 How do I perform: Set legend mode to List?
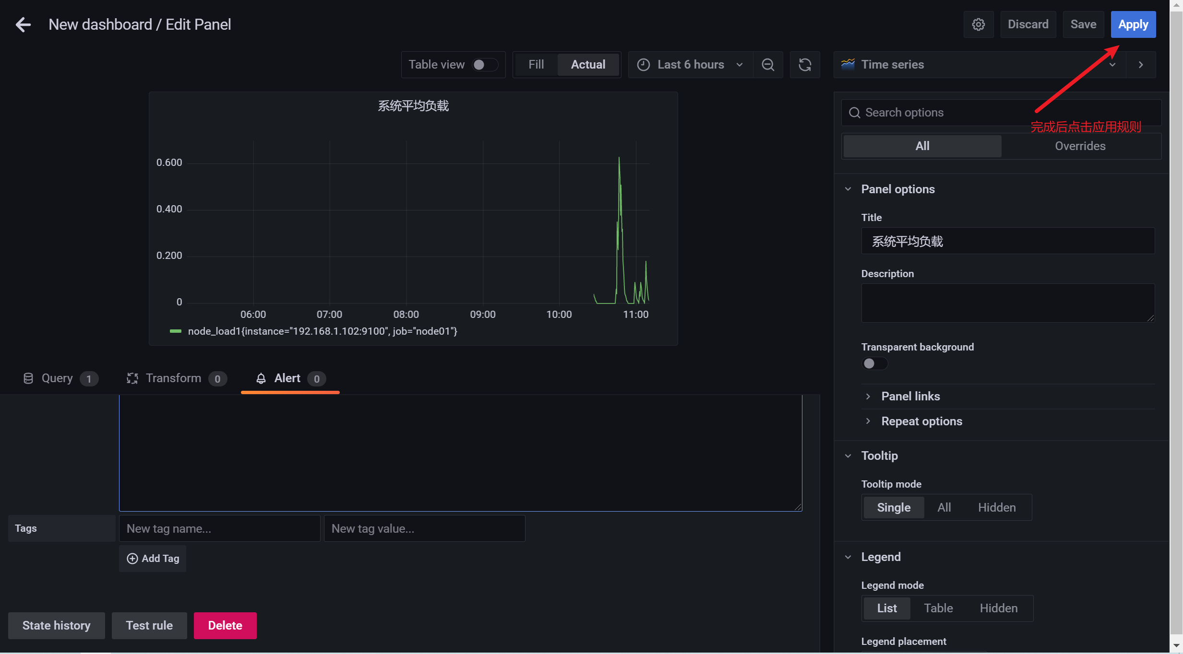pos(887,608)
